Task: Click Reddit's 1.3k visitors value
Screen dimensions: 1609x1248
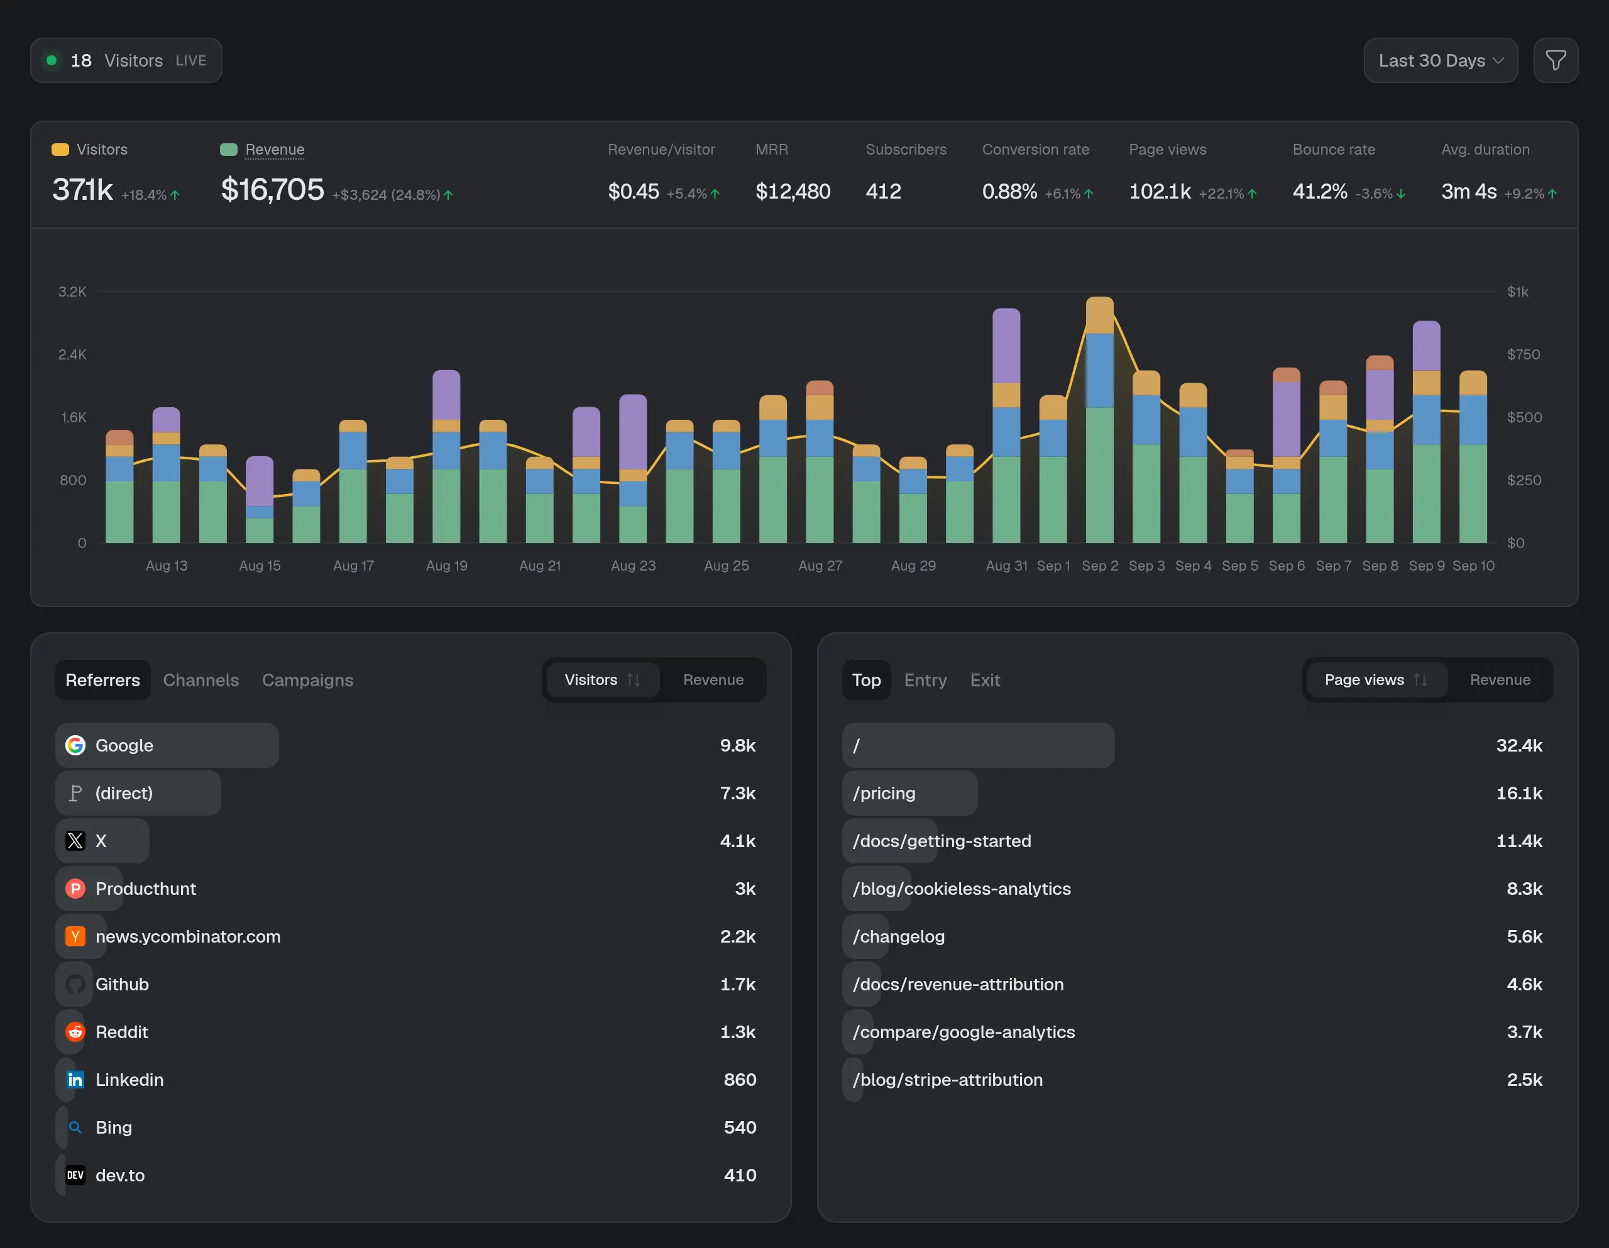Action: point(737,1032)
